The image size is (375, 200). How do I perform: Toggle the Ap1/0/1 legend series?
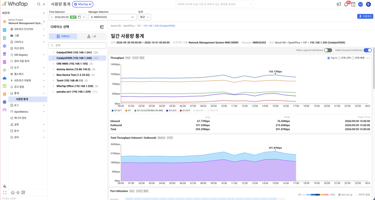click(x=199, y=110)
